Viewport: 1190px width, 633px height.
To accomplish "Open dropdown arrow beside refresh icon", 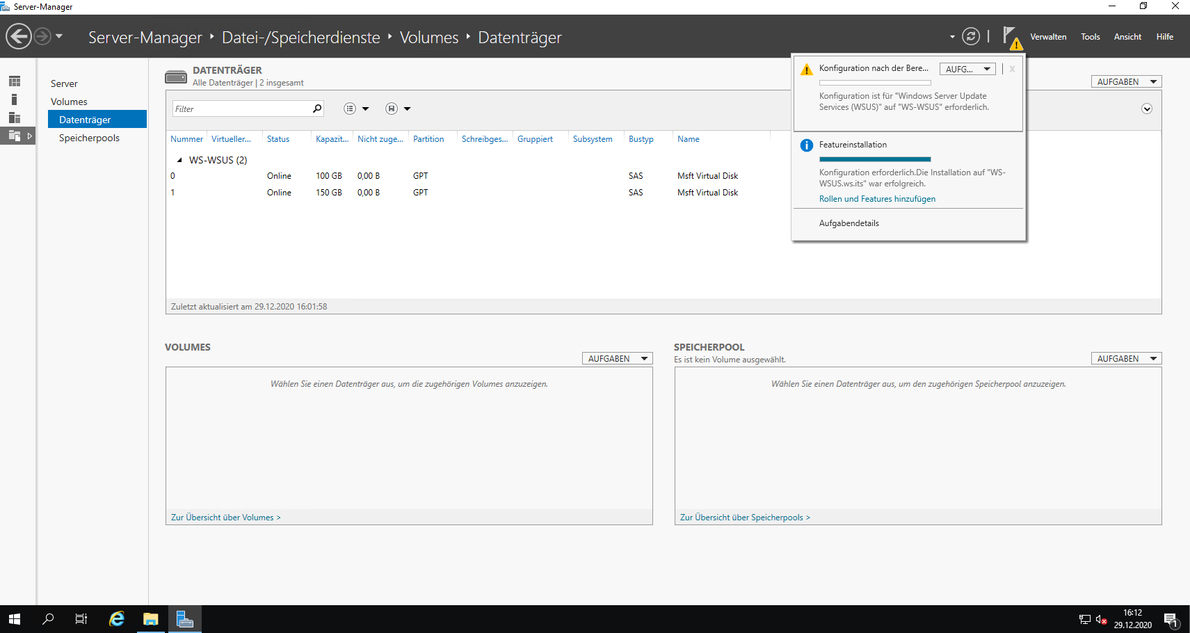I will click(952, 37).
